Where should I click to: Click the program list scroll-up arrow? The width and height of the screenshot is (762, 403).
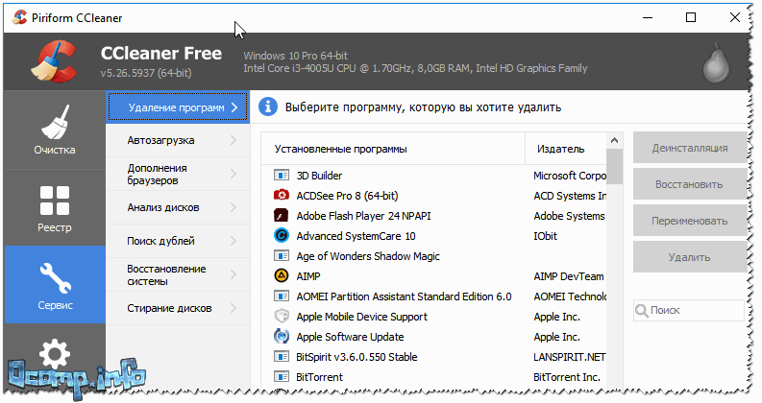[614, 140]
